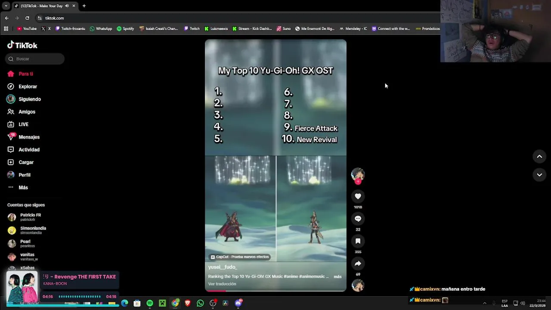Open the CapCut effects tag

pos(240,257)
